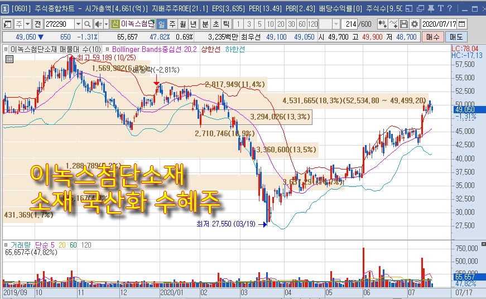Click the HC:-17.13 label
Screen dimensions: 486x299
(x=467, y=55)
